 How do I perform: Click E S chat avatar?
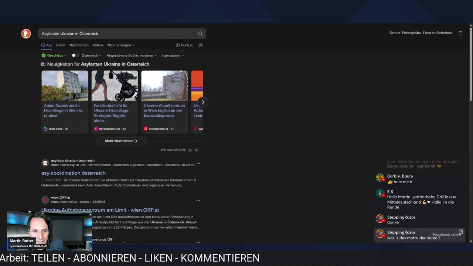coord(380,193)
